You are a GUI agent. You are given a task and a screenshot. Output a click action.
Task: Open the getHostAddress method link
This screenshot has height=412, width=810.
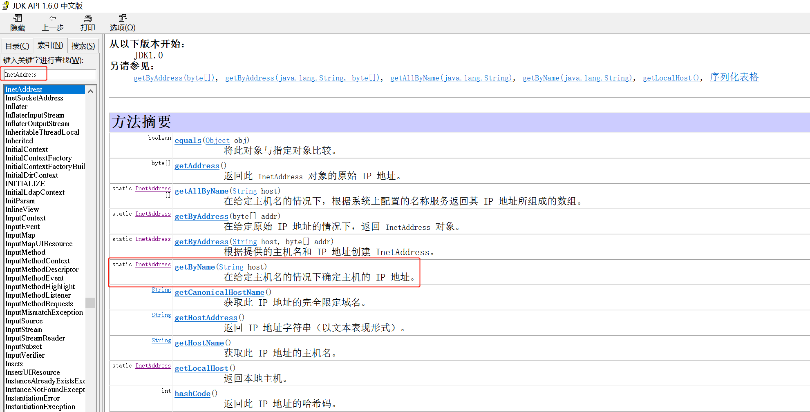206,318
